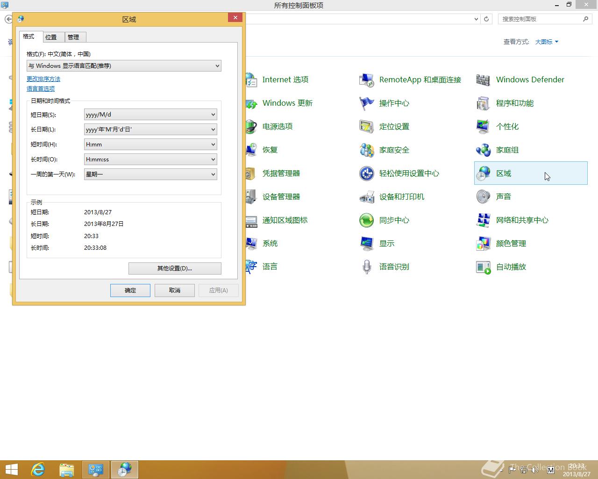Image resolution: width=598 pixels, height=479 pixels.
Task: Open the 恢复 icon
Action: click(x=251, y=150)
